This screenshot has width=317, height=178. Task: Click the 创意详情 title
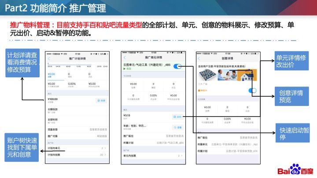(227, 58)
